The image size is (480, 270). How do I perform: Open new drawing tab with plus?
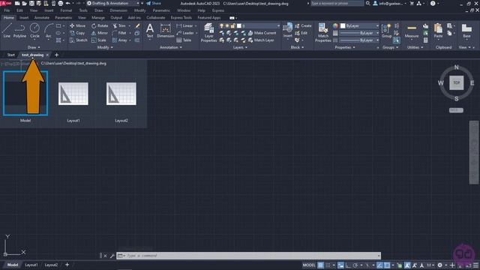point(56,55)
